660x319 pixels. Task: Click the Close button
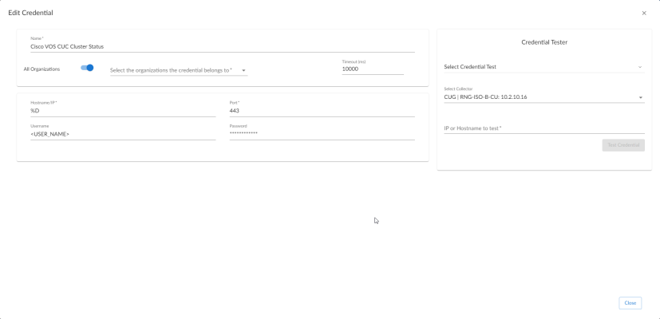tap(630, 303)
